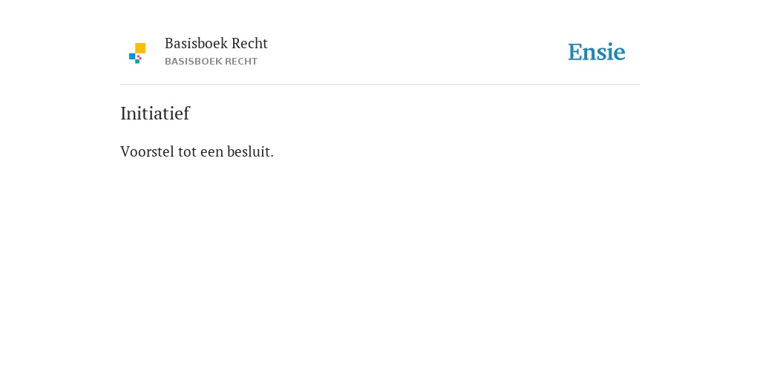Open the Basisboek Recht title link
Screen dimensions: 760x380
216,43
